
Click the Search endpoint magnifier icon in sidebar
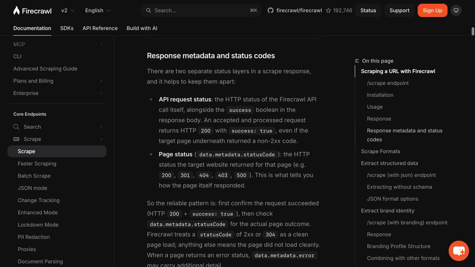coord(16,127)
